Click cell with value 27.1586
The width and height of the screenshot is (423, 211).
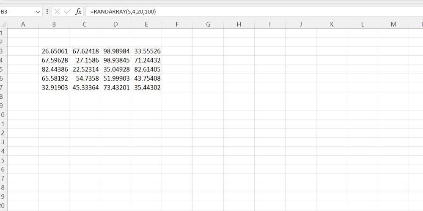85,60
